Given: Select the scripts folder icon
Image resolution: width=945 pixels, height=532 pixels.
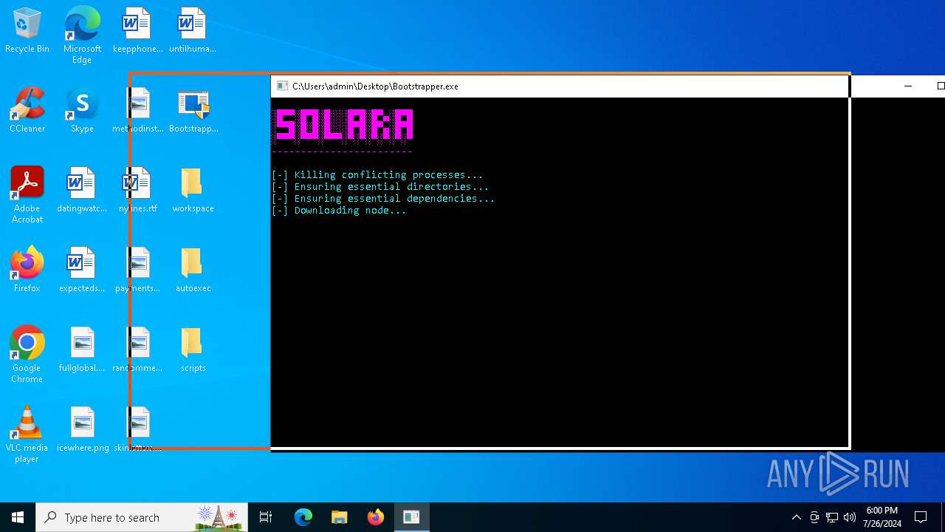Looking at the screenshot, I should click(193, 350).
